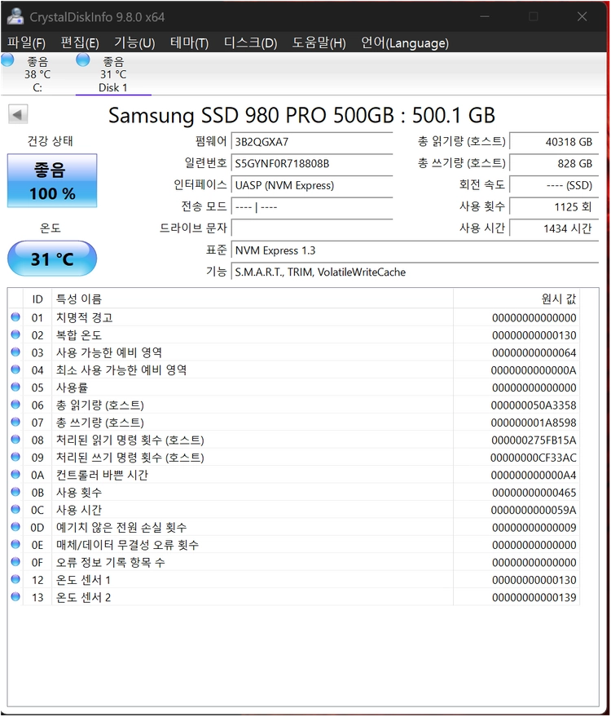Click the 좋음 100 % health status button

pos(52,180)
